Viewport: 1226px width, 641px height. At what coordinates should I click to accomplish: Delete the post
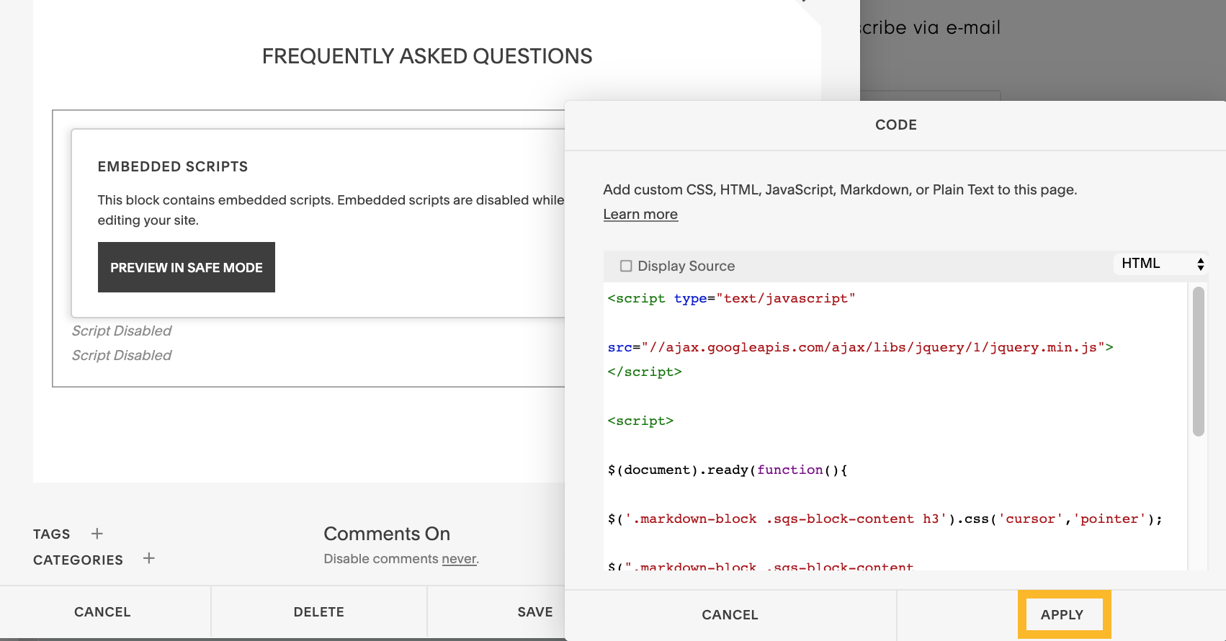click(319, 611)
